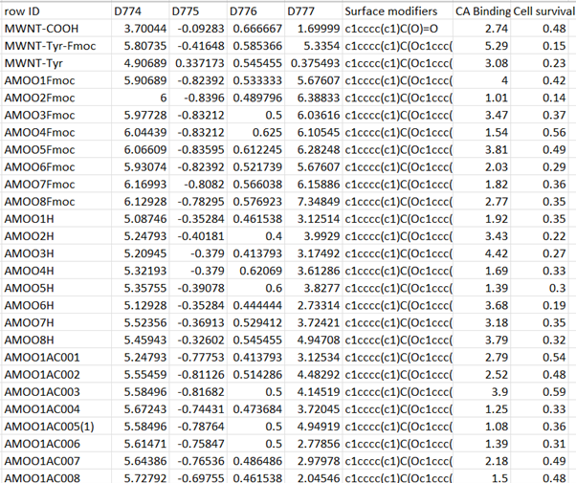
Task: Select D774 value 5.45943
Action: (141, 340)
